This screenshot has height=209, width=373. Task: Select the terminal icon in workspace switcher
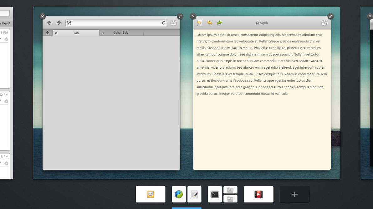point(215,194)
